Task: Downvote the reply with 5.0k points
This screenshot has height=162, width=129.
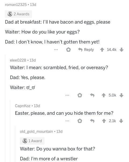Action: pos(121,95)
